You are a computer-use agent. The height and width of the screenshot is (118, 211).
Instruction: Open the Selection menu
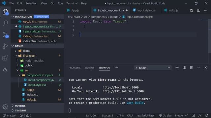click(32, 3)
